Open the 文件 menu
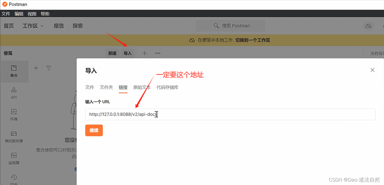 6,14
